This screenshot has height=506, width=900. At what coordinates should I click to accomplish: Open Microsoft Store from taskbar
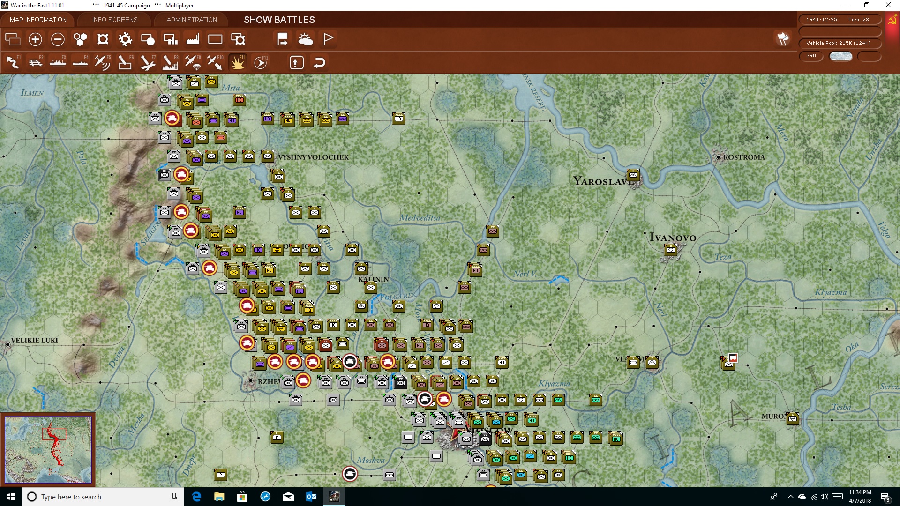click(x=242, y=497)
